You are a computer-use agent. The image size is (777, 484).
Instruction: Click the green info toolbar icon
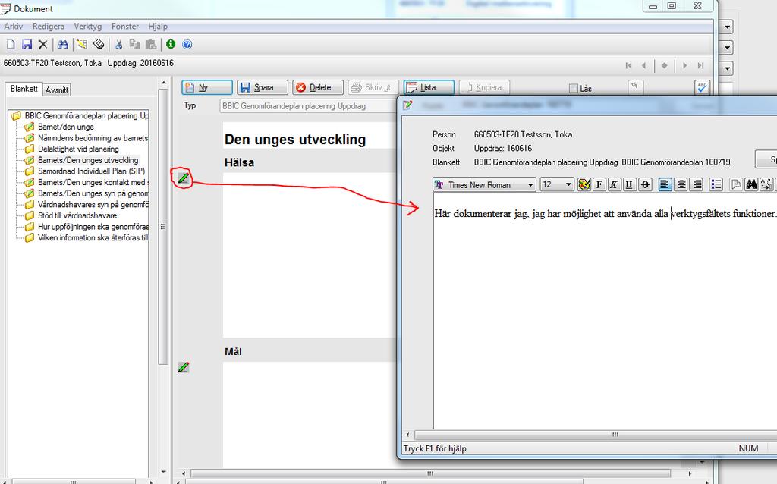pos(171,44)
